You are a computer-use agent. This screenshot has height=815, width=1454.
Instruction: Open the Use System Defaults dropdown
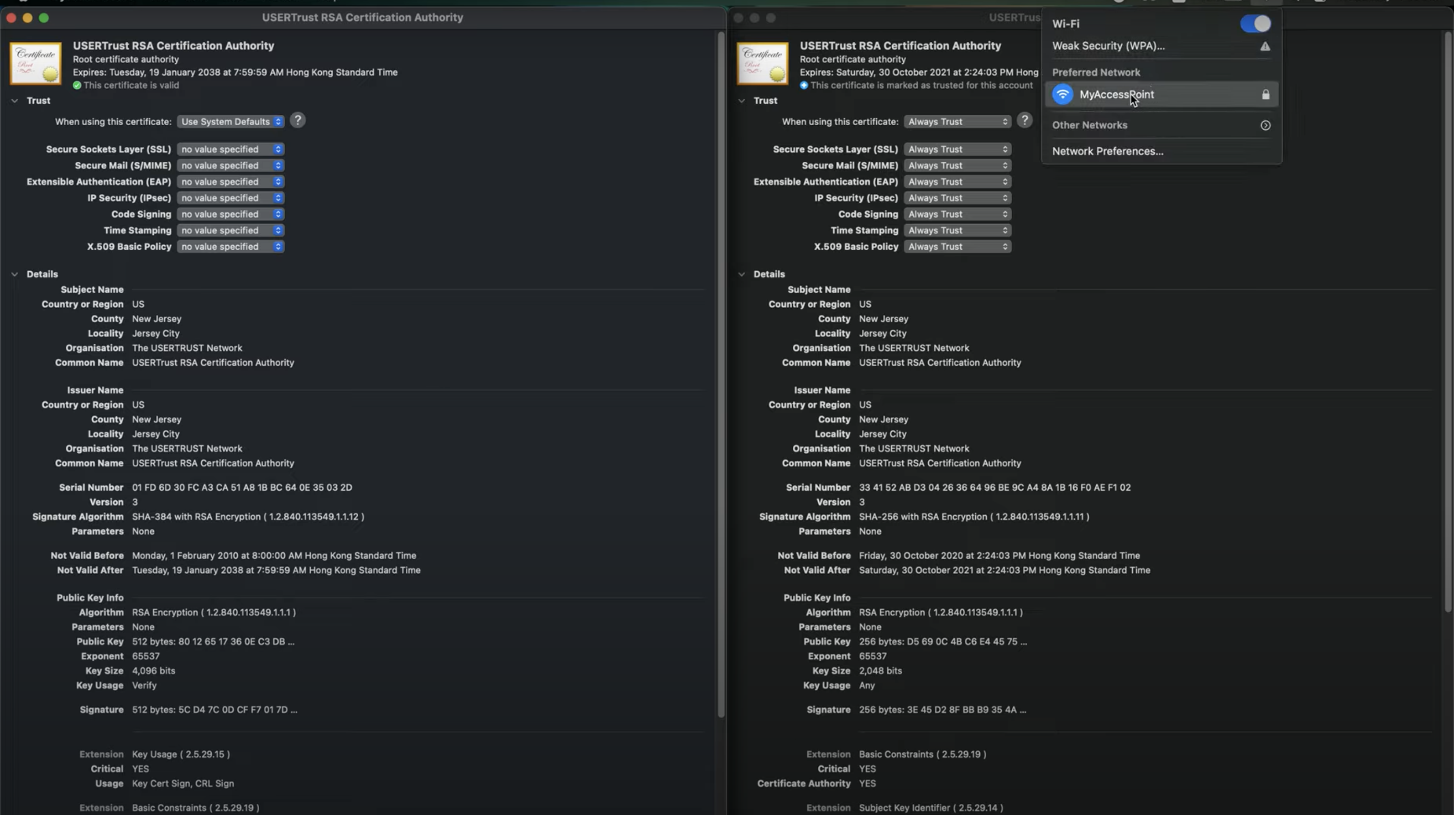230,122
